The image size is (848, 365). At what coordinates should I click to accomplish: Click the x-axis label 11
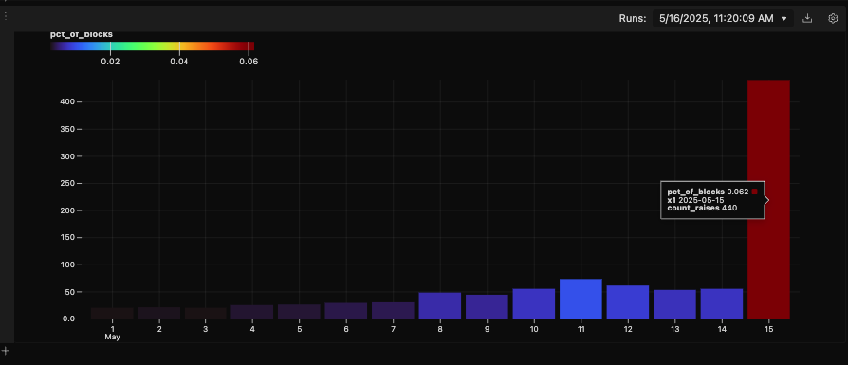pos(581,329)
